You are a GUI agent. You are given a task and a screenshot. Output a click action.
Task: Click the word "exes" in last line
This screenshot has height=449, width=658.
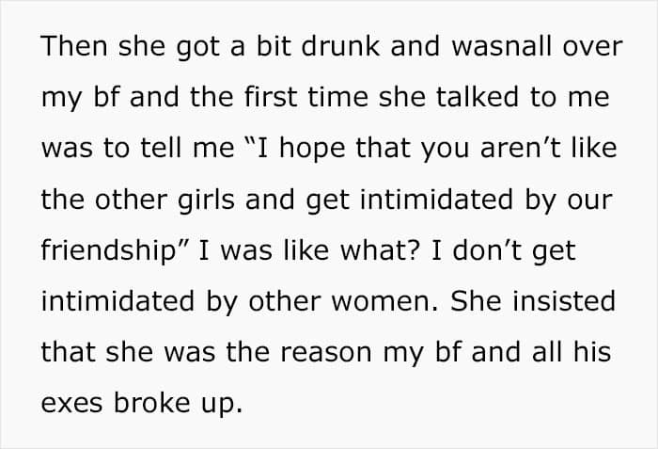tap(71, 402)
